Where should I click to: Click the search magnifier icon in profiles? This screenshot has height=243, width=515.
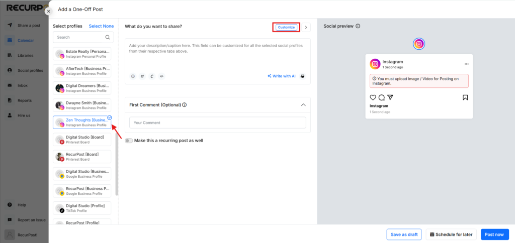click(108, 37)
